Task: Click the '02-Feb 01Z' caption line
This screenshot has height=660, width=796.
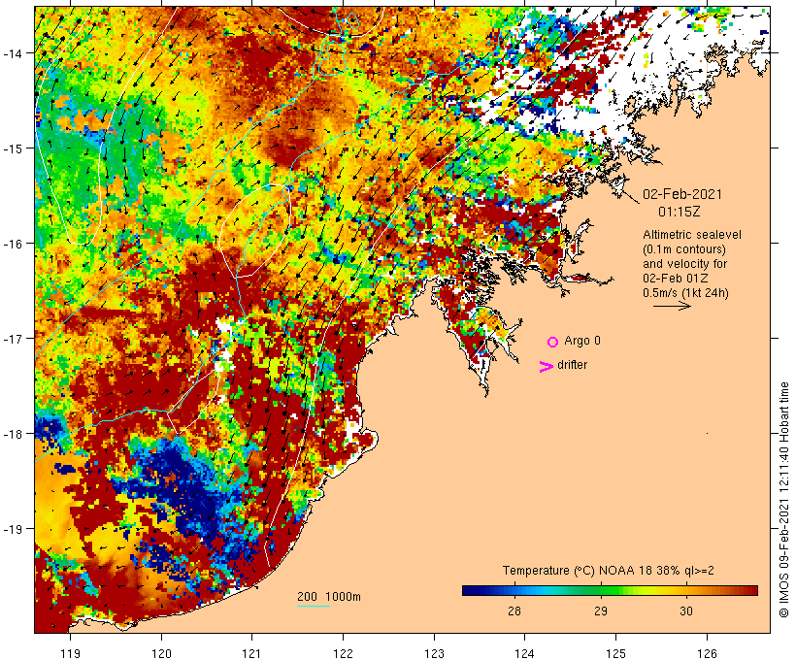Action: tap(676, 279)
